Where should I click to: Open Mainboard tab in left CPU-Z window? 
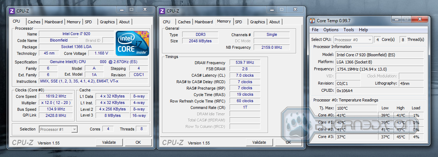pos(54,22)
